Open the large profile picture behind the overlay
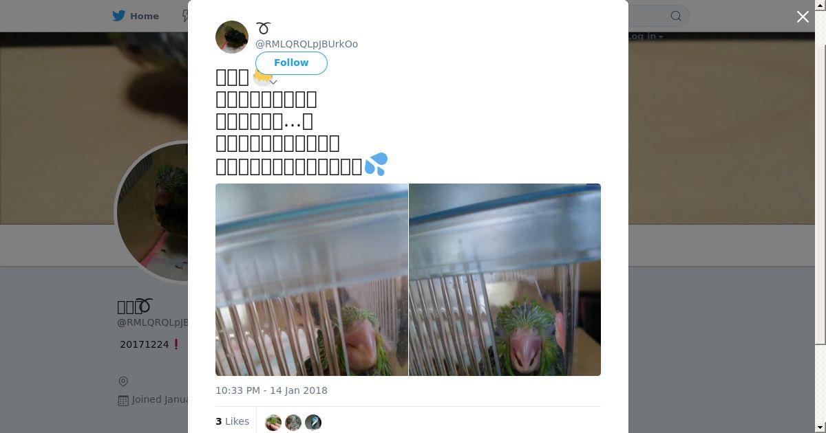Viewport: 826px width, 433px height. click(x=151, y=211)
